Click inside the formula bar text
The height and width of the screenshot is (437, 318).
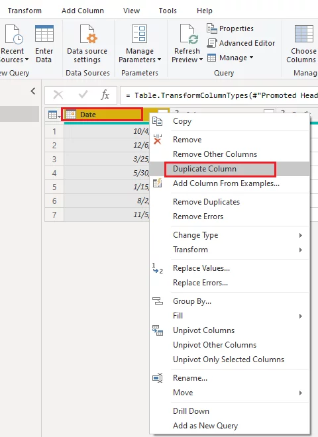point(219,95)
